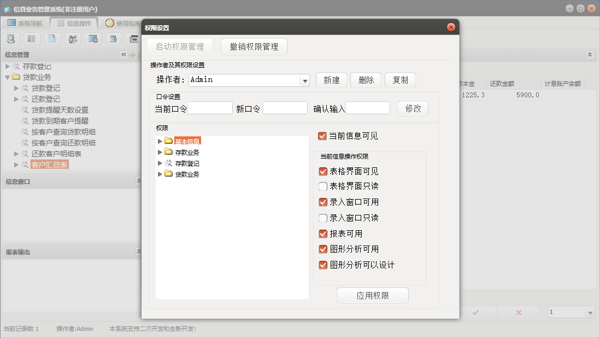Switch to the 系统导航 tab
Screen dimensions: 600x338
tap(25, 23)
